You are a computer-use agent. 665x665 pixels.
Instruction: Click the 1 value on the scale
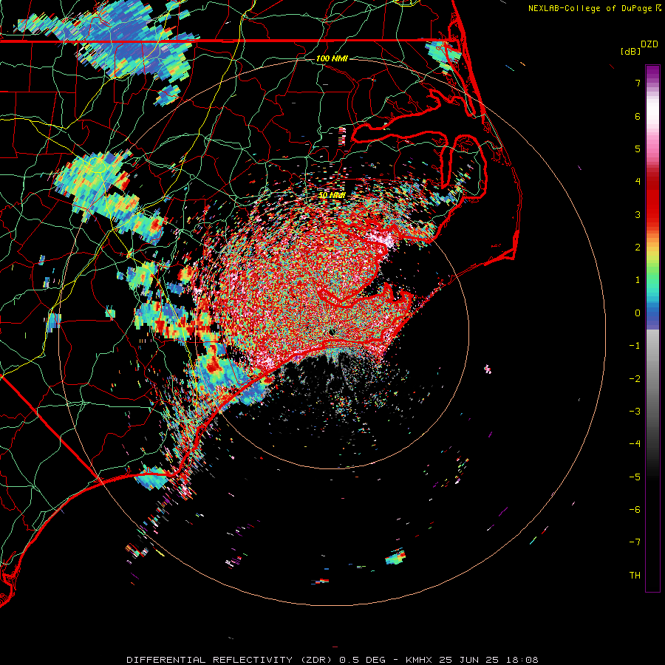click(x=638, y=280)
